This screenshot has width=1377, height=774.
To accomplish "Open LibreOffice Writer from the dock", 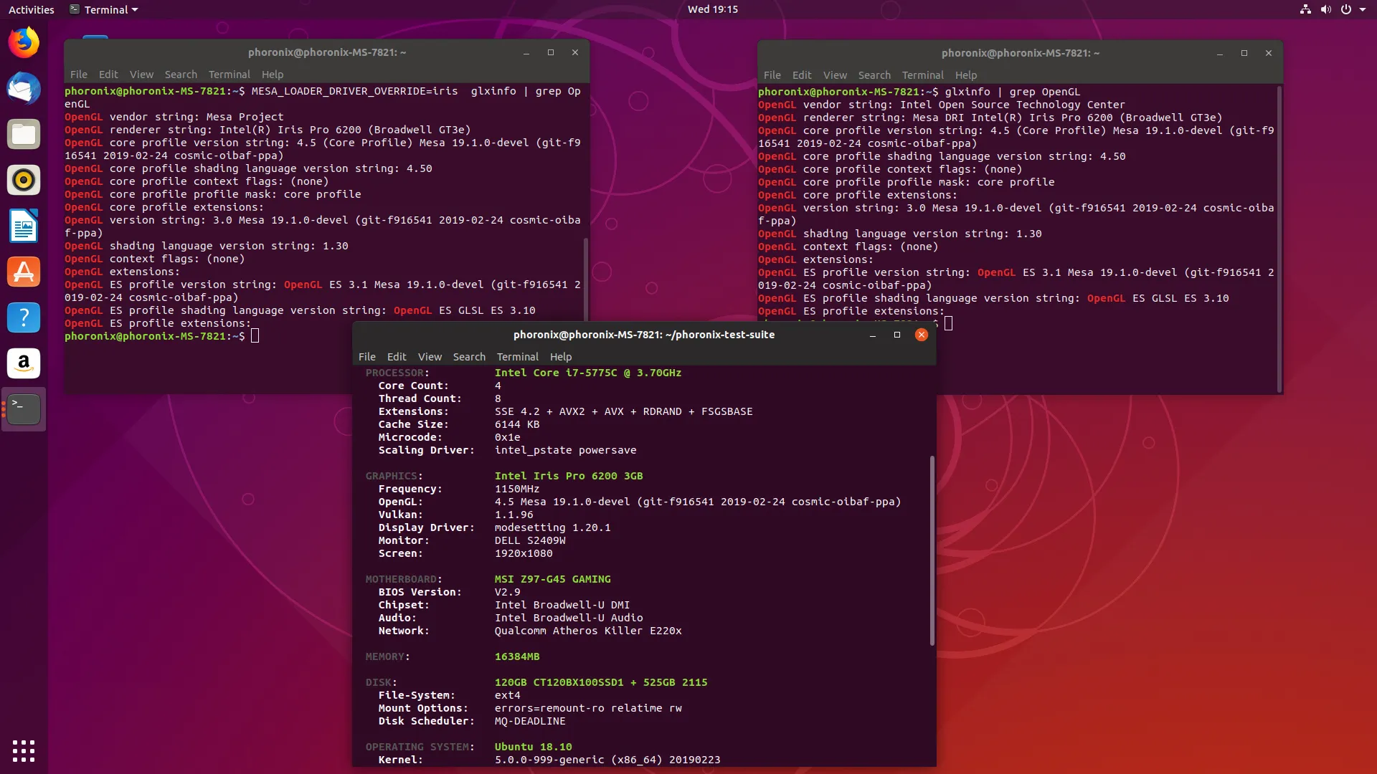I will [x=24, y=226].
